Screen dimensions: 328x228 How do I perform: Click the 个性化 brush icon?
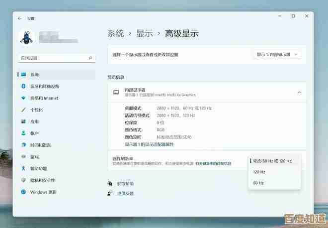pos(23,110)
